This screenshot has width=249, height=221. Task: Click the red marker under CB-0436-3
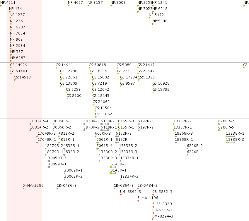pos(57,189)
